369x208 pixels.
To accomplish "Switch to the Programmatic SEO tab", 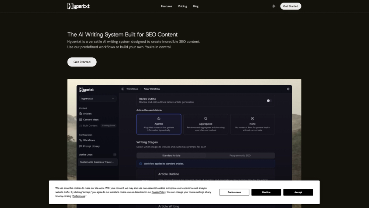I will (240, 156).
